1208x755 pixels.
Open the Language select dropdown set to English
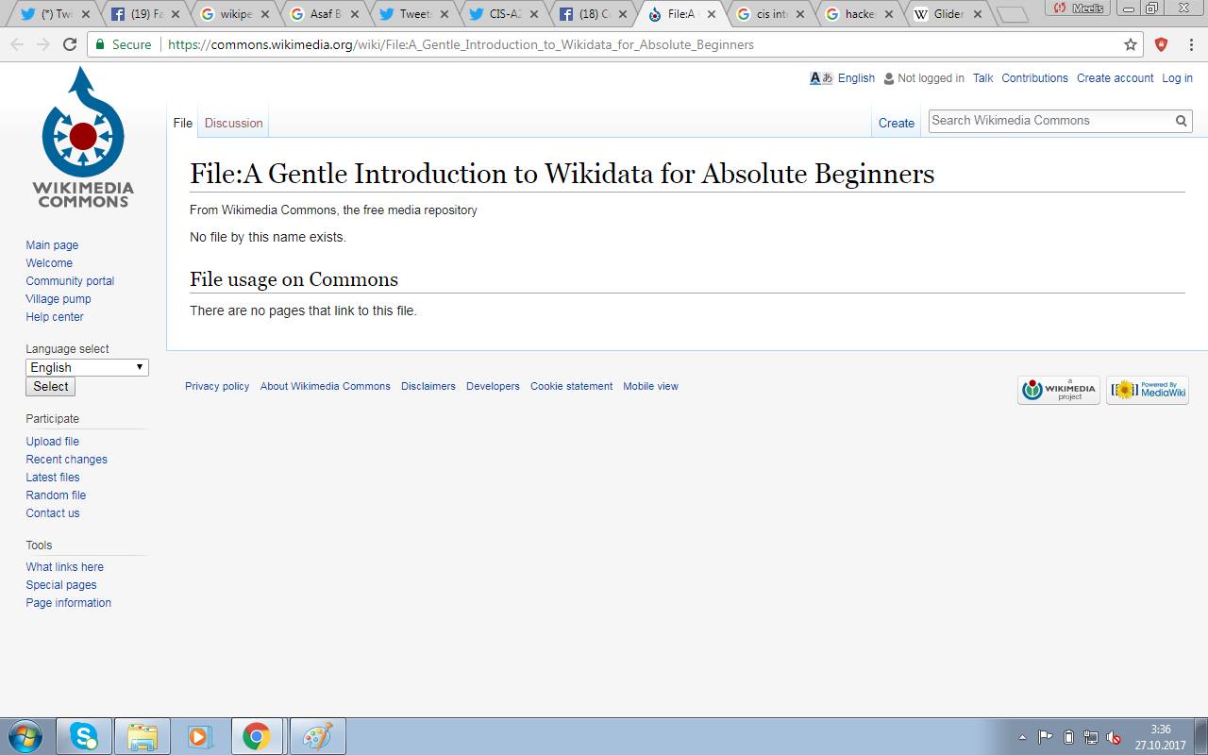[87, 367]
